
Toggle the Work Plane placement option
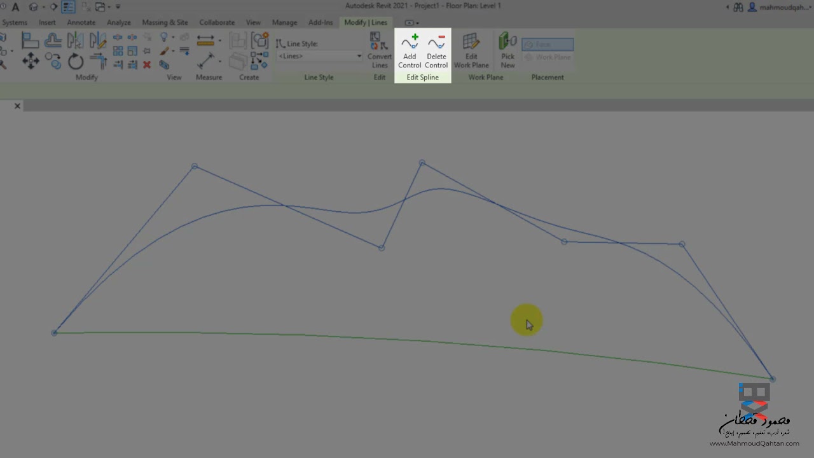pyautogui.click(x=548, y=57)
